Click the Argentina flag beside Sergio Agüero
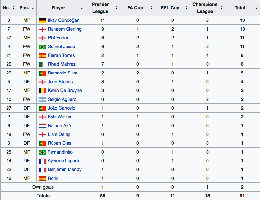This screenshot has height=201, width=261. click(42, 100)
